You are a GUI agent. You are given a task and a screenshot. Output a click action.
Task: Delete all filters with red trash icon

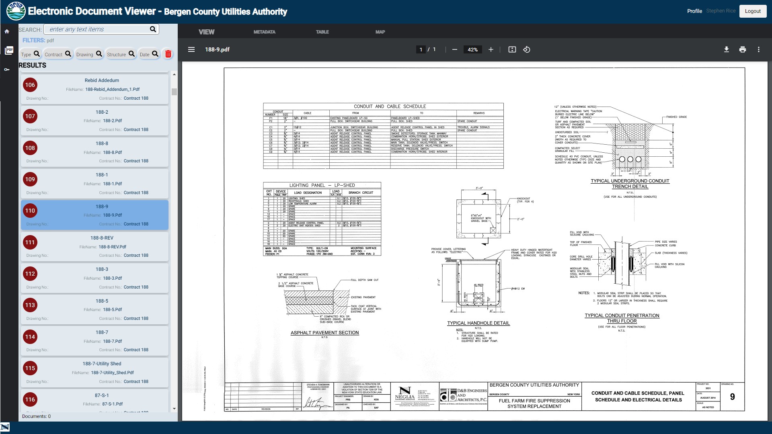[x=168, y=54]
